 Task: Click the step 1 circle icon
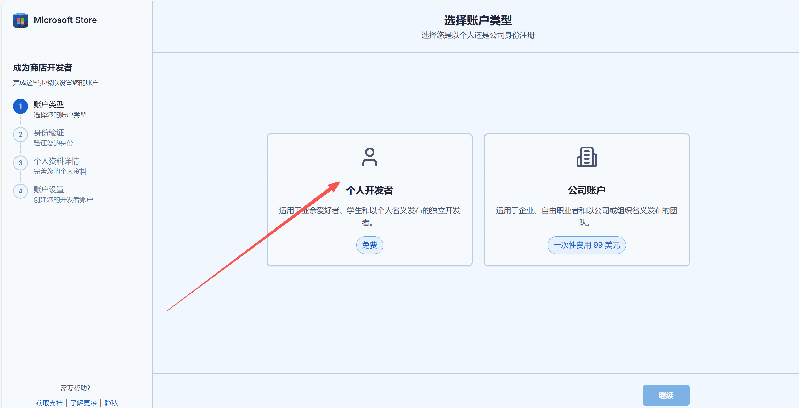tap(20, 106)
